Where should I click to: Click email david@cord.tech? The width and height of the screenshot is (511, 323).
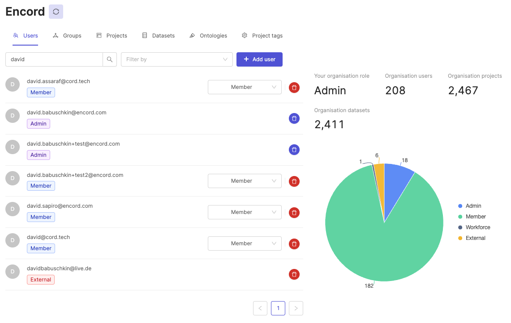(48, 237)
